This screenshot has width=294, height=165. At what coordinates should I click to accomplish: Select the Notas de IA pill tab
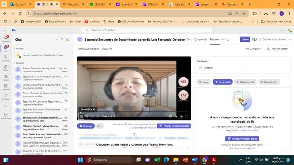pyautogui.click(x=223, y=82)
